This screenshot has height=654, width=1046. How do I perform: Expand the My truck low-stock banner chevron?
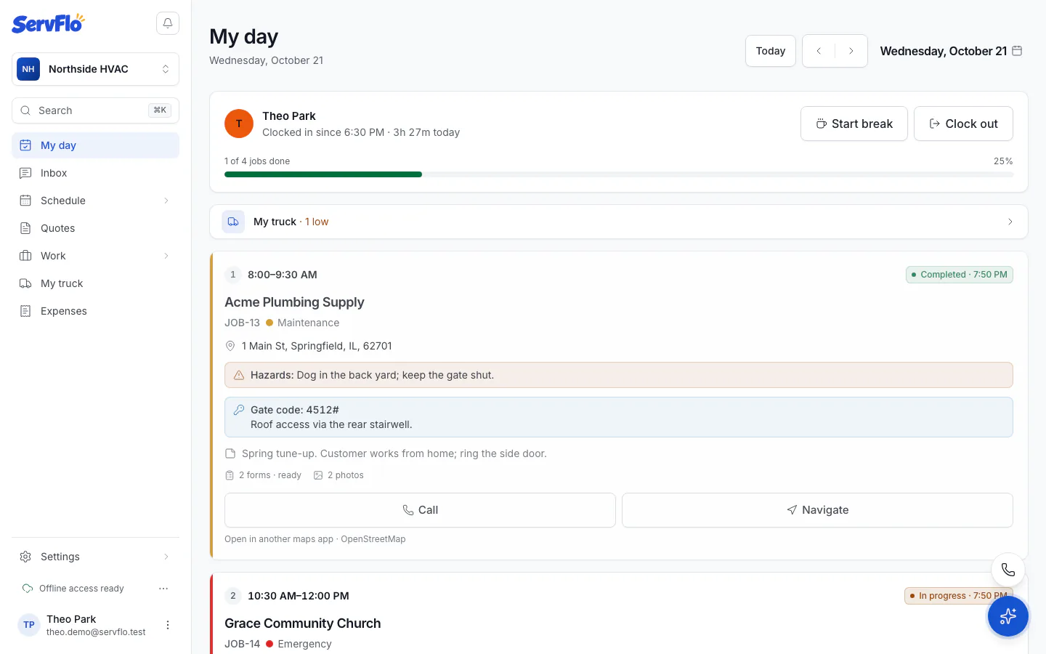click(1010, 222)
